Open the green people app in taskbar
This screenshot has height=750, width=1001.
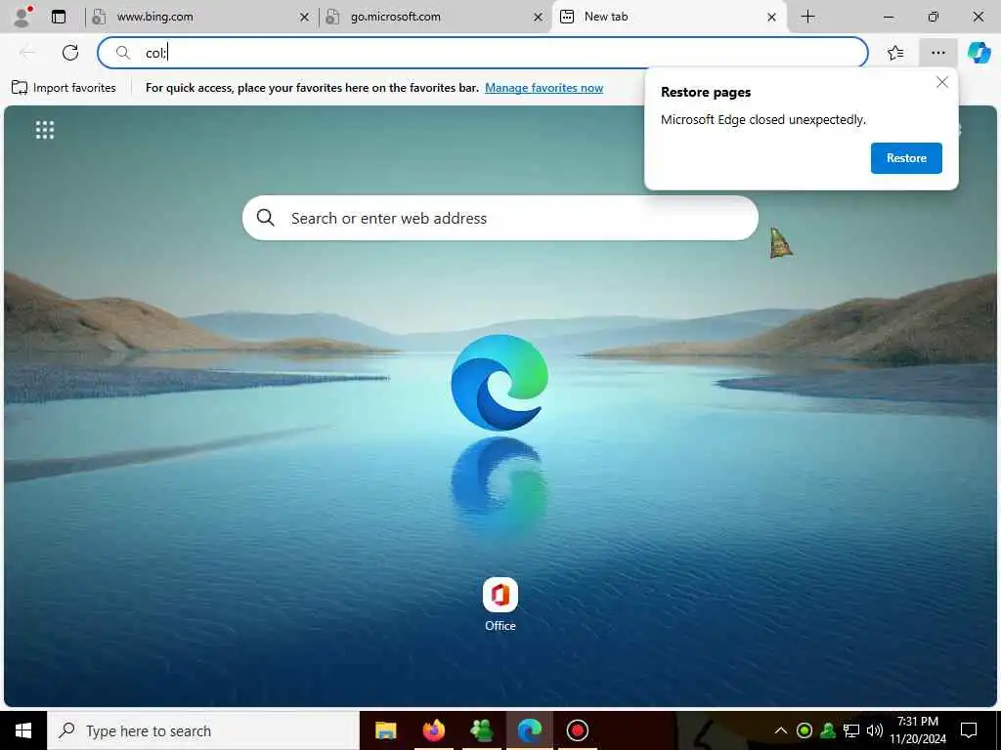click(x=481, y=730)
